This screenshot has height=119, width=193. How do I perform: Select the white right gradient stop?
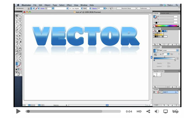(175, 60)
